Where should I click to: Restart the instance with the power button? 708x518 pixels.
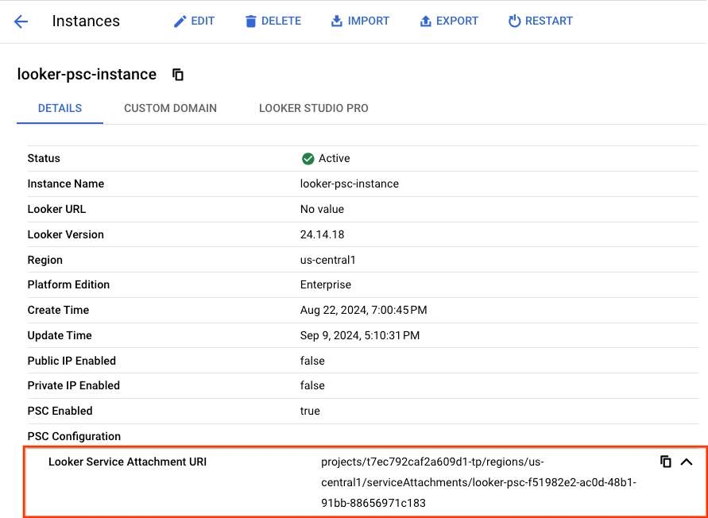coord(540,21)
